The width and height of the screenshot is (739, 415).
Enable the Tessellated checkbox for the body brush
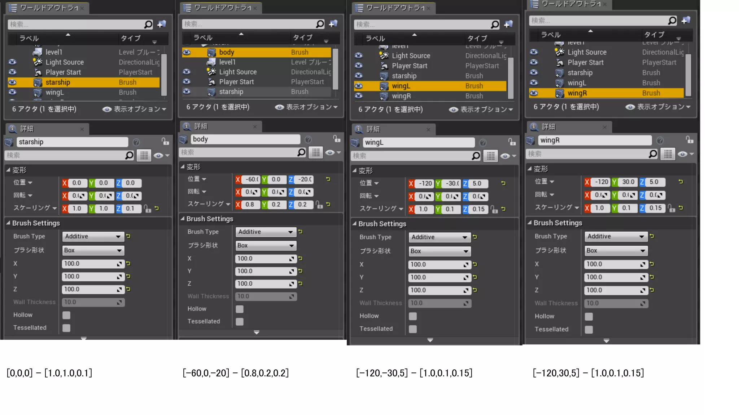click(x=240, y=321)
